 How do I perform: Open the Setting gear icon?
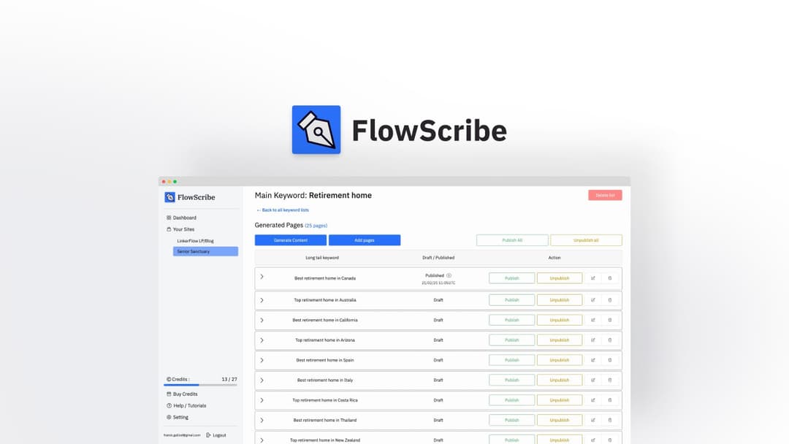tap(169, 417)
